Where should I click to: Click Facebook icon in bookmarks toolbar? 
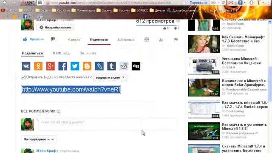point(25,17)
